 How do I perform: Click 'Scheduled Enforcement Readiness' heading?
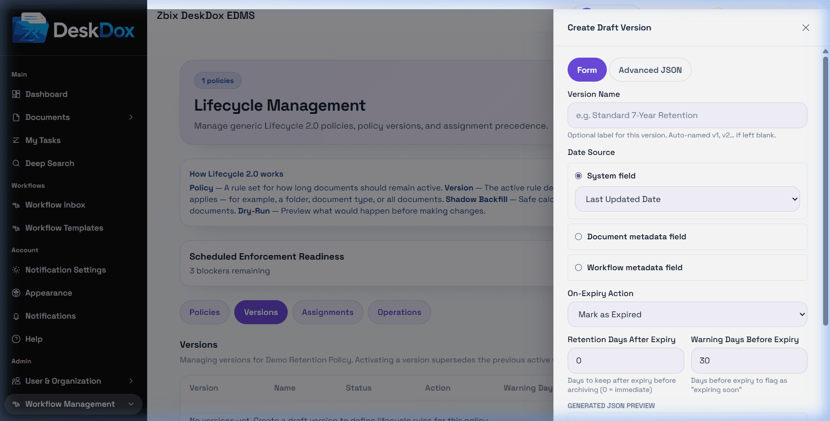pyautogui.click(x=267, y=256)
